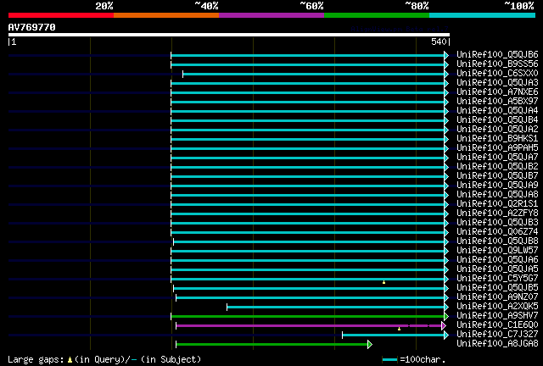Open the UniRef100_A2ZFY8 hit

497,213
